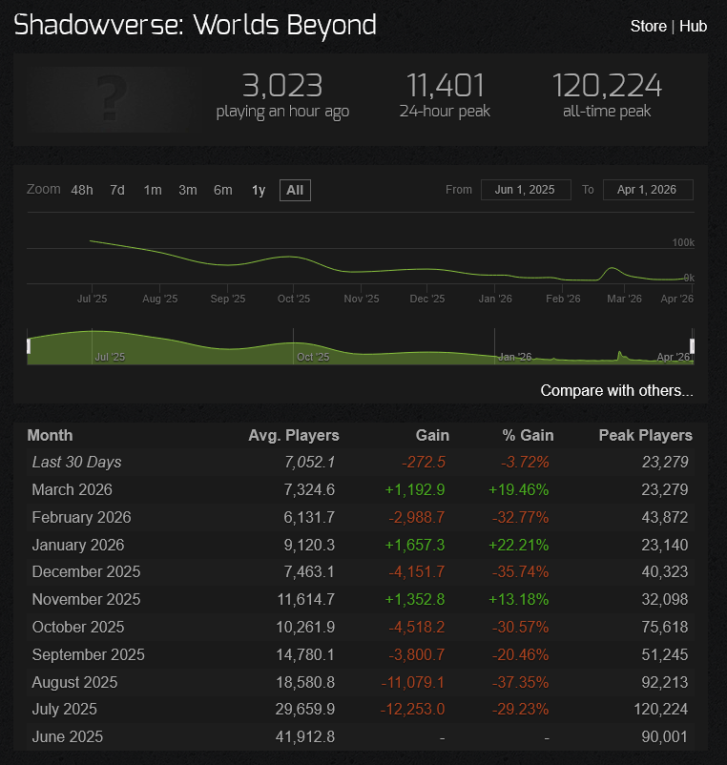Click the 120,224 all-time peak stat
The height and width of the screenshot is (765, 727).
(x=607, y=95)
